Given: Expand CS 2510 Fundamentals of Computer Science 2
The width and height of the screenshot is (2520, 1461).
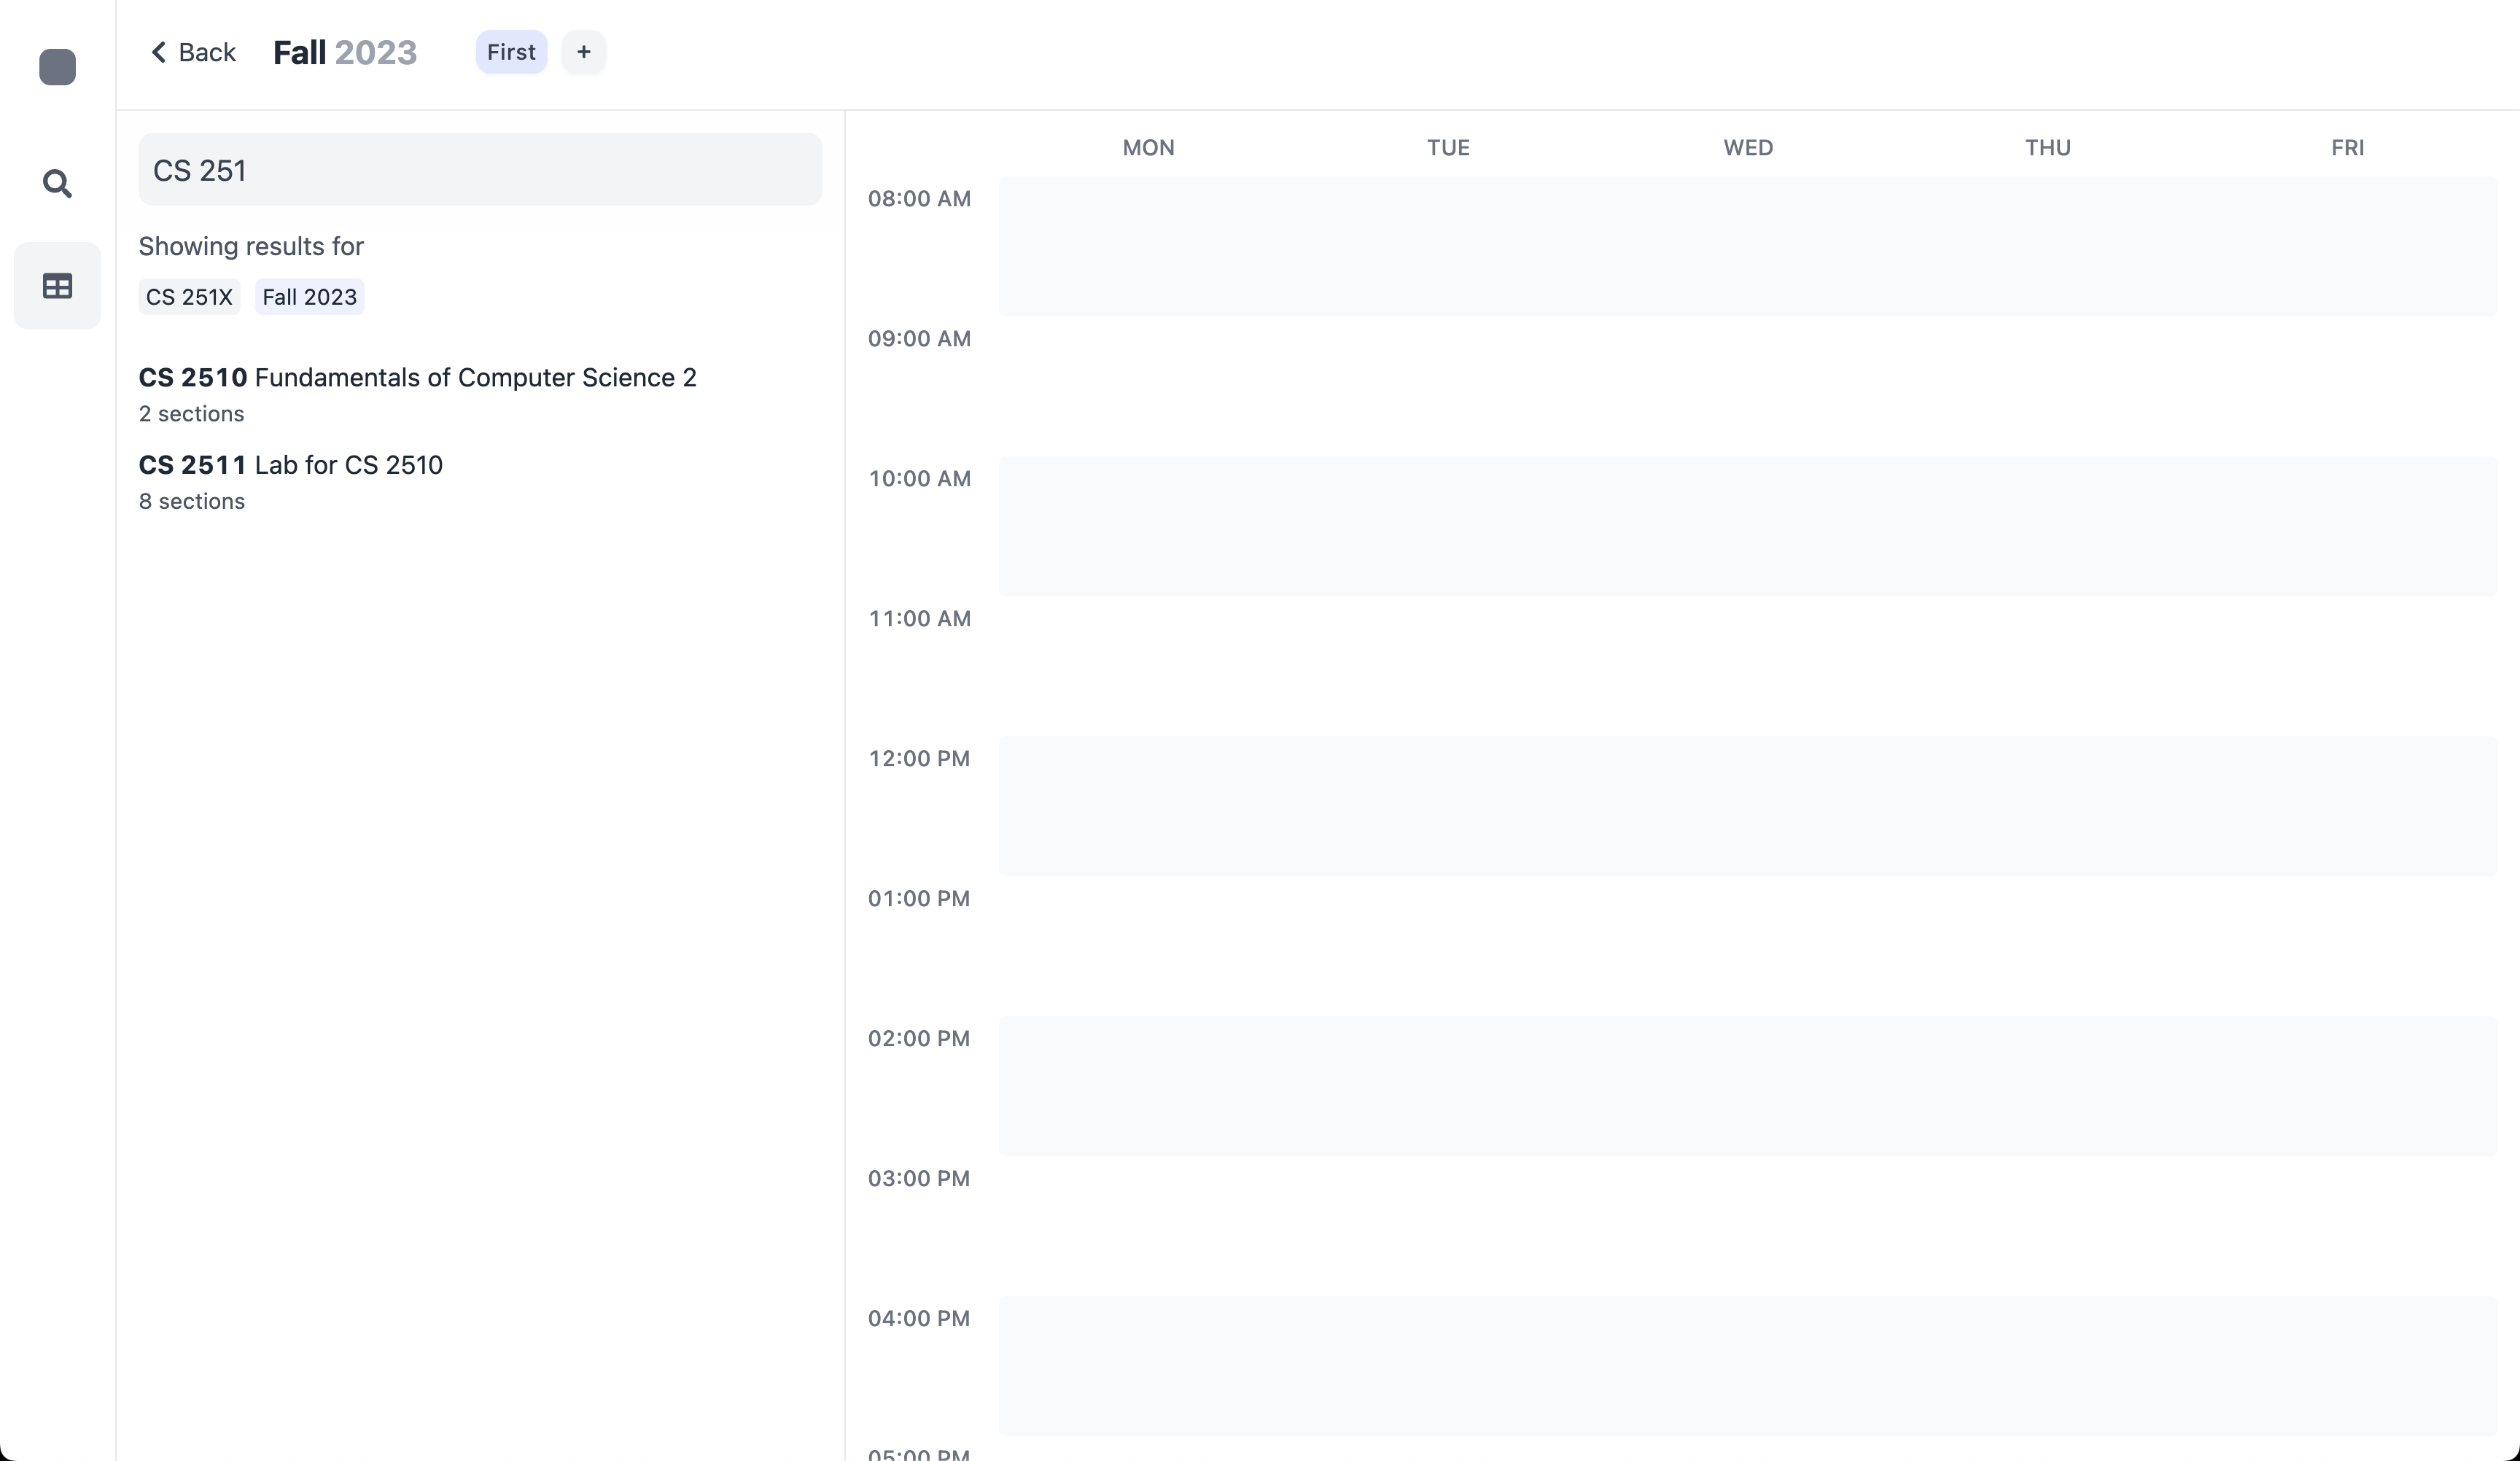Looking at the screenshot, I should pyautogui.click(x=417, y=377).
